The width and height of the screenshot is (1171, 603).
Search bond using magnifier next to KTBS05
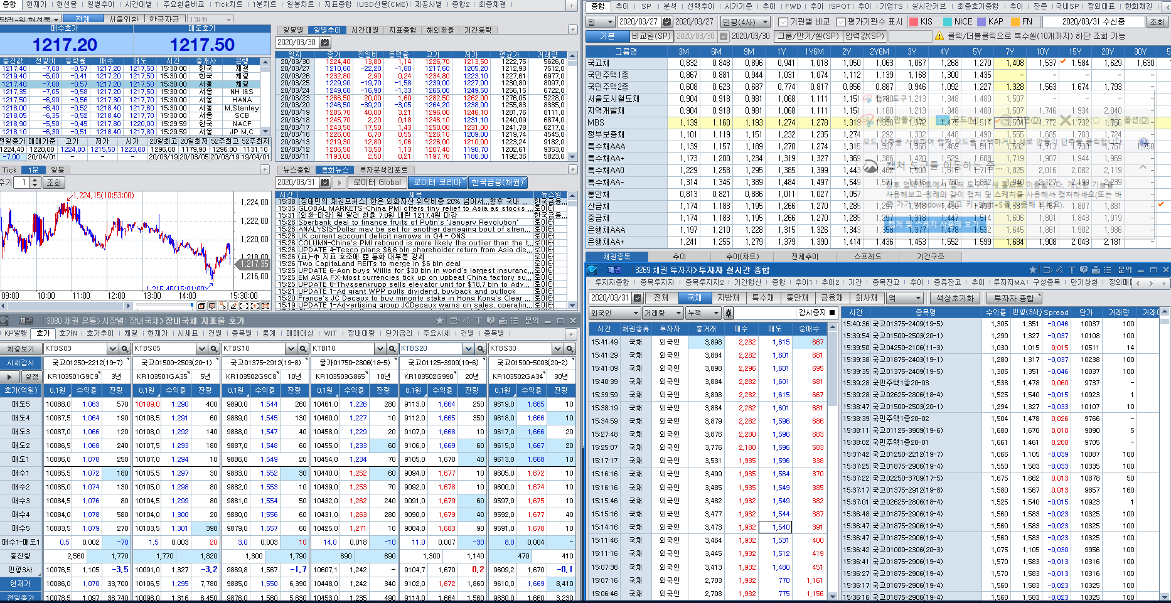pyautogui.click(x=214, y=349)
